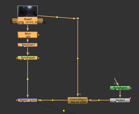Click yellow midpoint on Dot to VolumeRays1 pipe
Viewport: 139px width, 114px height.
point(78,58)
